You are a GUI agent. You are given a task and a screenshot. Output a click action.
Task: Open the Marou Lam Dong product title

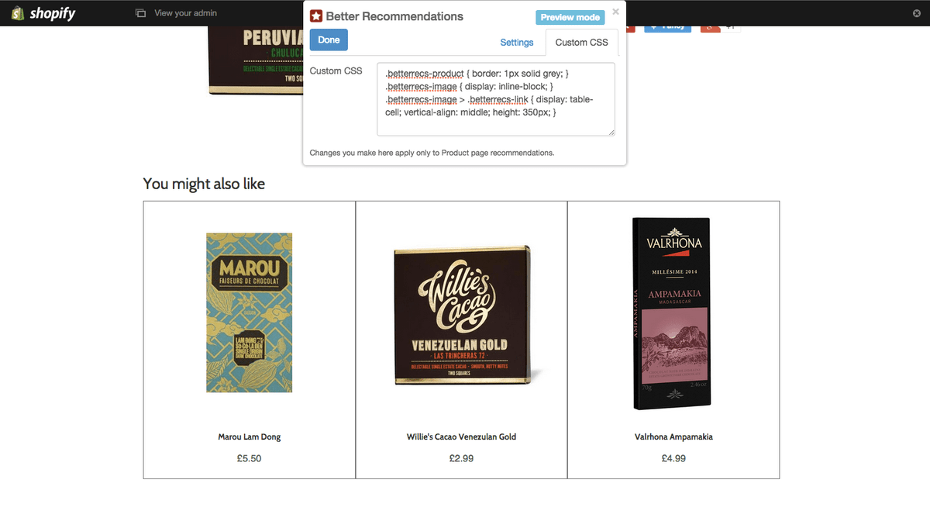(250, 437)
